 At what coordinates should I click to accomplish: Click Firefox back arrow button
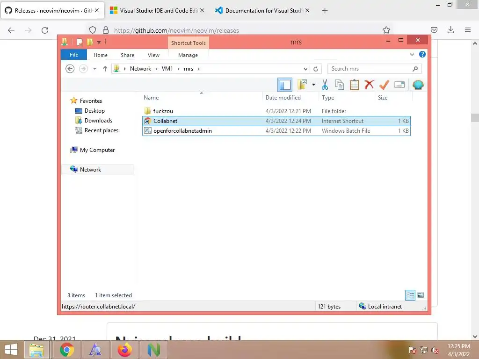[x=11, y=30]
